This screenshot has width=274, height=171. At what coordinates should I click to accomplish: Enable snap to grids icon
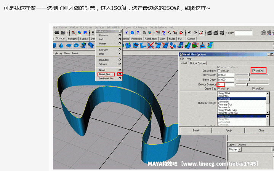(x=158, y=33)
